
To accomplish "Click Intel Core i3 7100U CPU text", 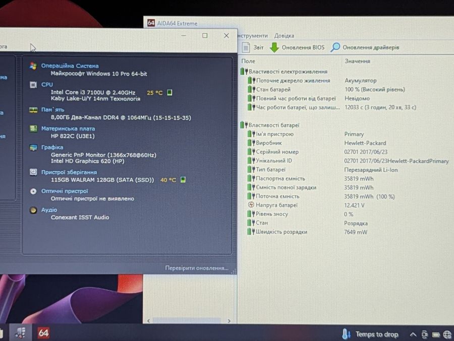I will pos(93,93).
